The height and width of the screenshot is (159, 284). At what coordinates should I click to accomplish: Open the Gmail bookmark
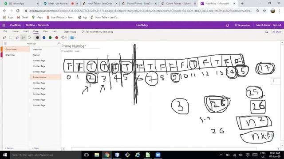[23, 17]
